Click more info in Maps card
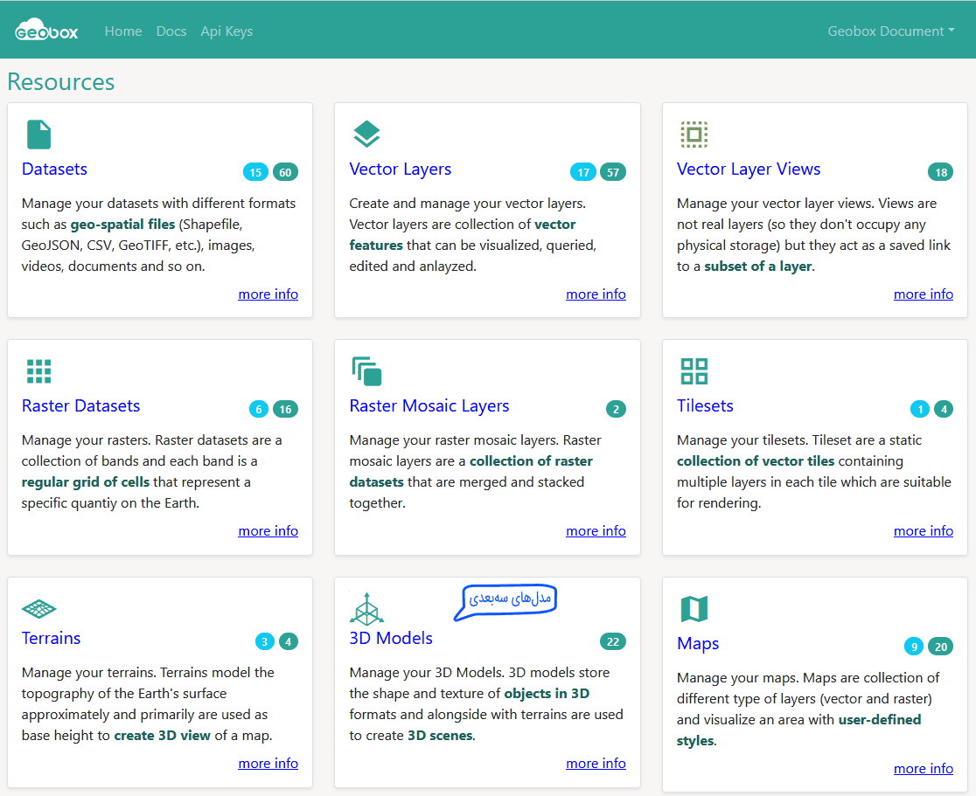Viewport: 976px width, 796px height. click(x=923, y=769)
